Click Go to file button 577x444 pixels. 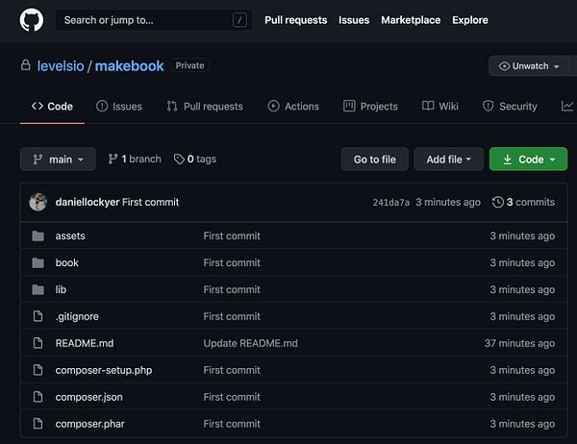point(375,159)
